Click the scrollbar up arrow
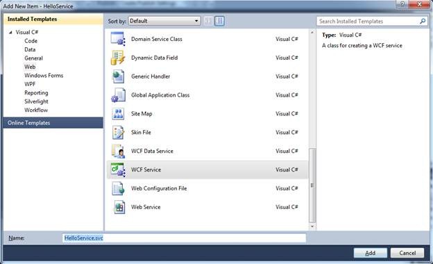The width and height of the screenshot is (433, 264). (312, 33)
